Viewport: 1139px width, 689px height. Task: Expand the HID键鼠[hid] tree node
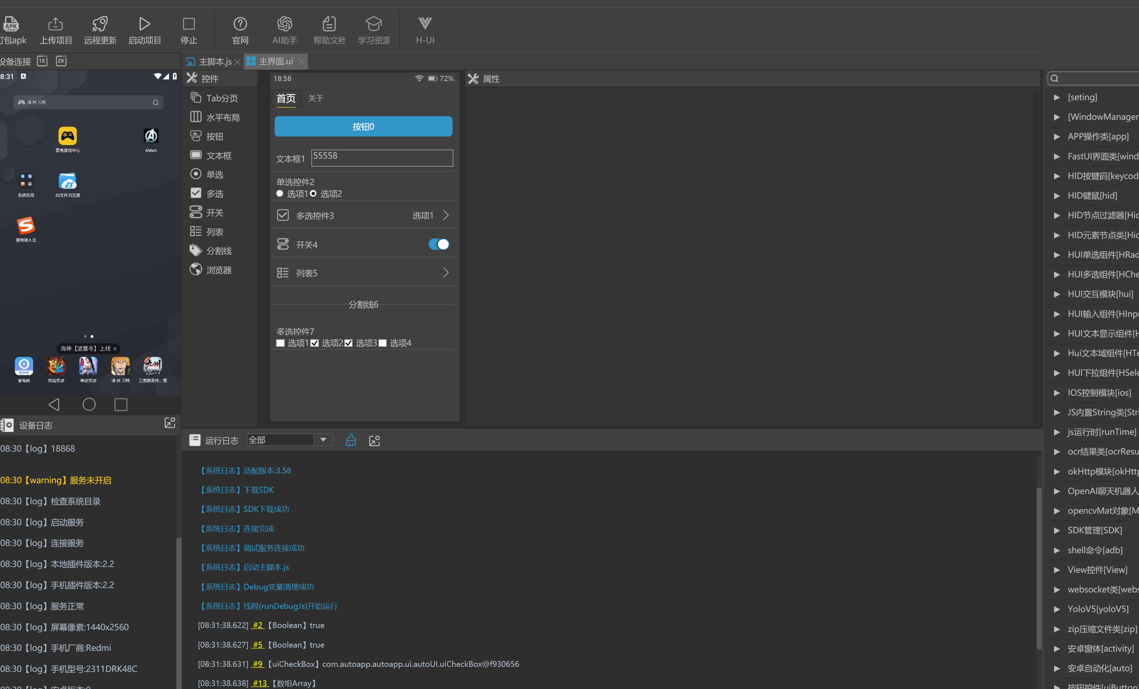1057,196
